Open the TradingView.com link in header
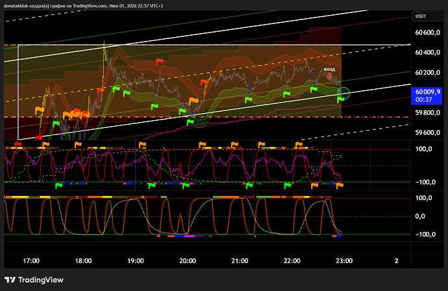This screenshot has width=448, height=291. [x=90, y=6]
